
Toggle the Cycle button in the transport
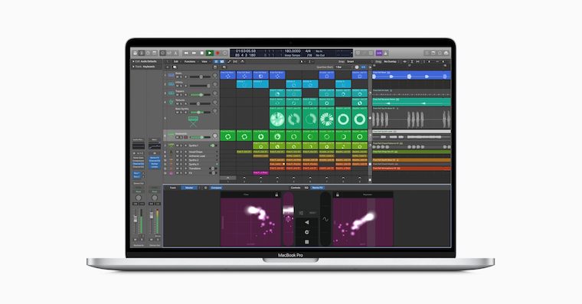pos(225,53)
